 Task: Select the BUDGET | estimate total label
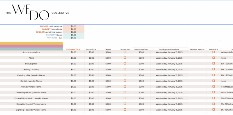click(51, 26)
